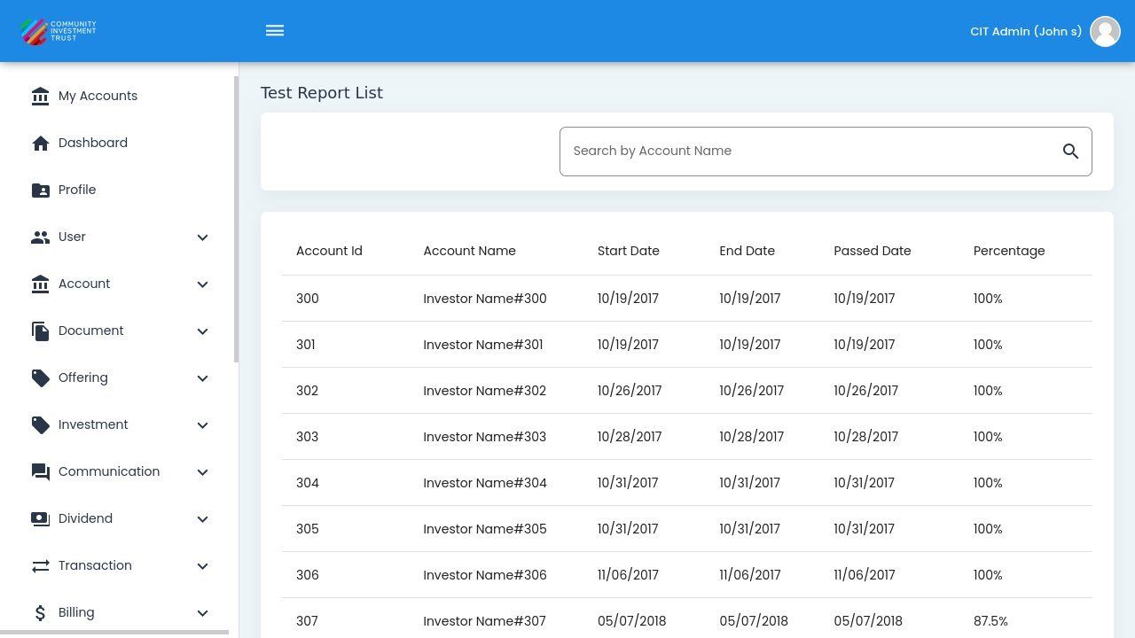Expand the User menu chevron
1135x638 pixels.
coord(202,237)
